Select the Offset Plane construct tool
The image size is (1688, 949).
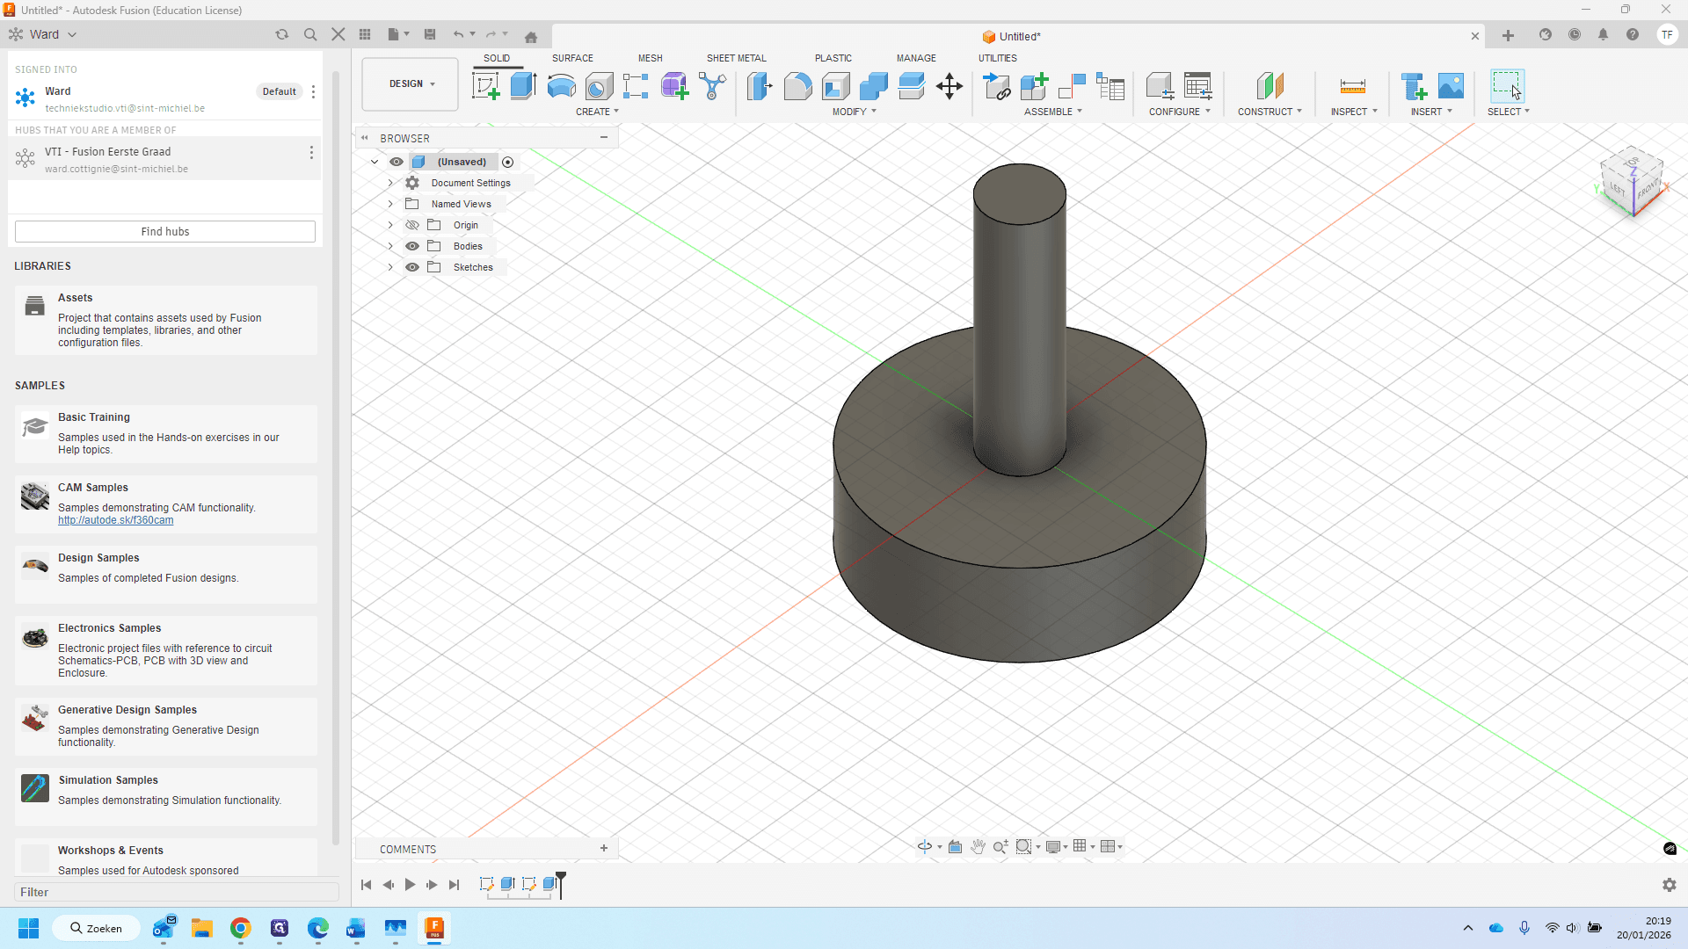[1270, 86]
